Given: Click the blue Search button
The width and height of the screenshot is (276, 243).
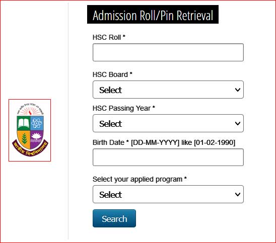Looking at the screenshot, I should click(114, 218).
